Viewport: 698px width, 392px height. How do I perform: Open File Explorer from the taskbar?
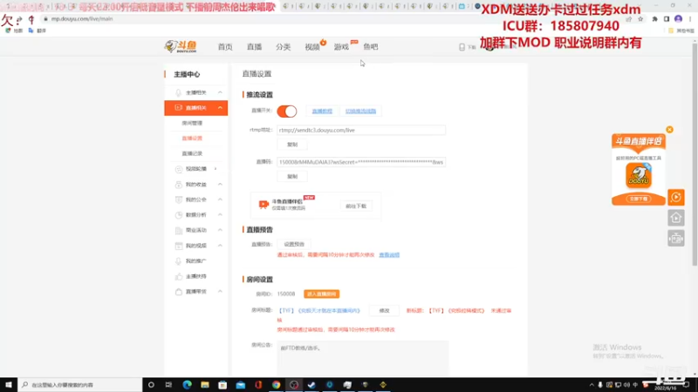click(x=205, y=384)
